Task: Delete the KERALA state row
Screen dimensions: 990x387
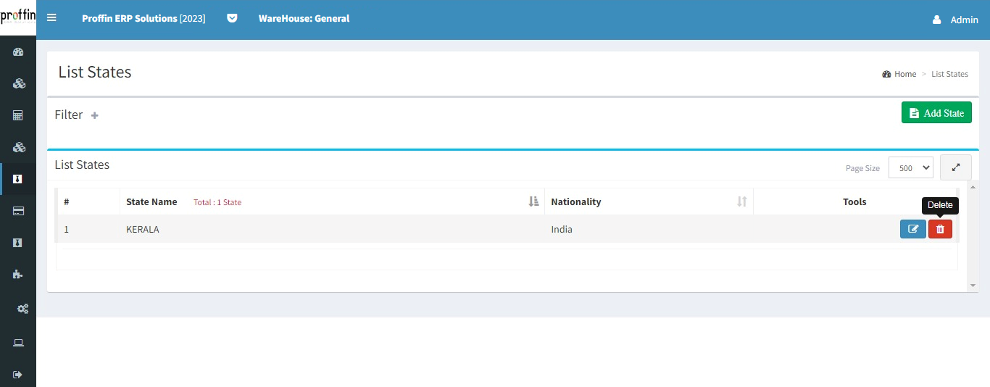Action: click(x=940, y=229)
